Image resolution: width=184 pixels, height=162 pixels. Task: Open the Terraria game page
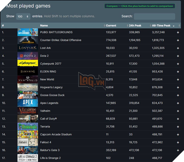click(x=45, y=127)
